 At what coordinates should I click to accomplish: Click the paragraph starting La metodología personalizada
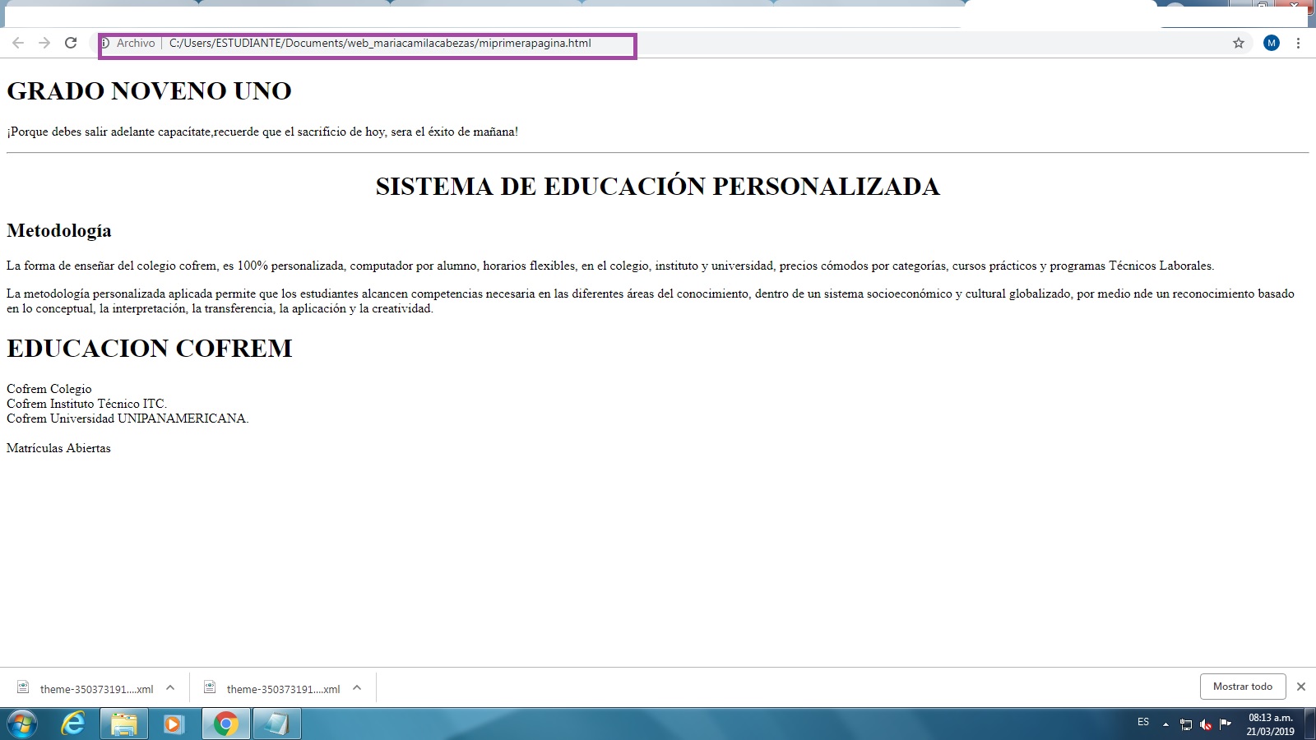651,301
